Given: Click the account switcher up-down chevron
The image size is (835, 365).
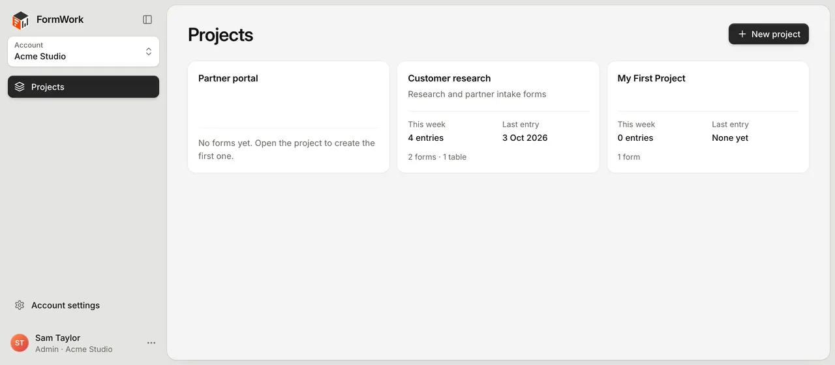Looking at the screenshot, I should click(x=149, y=51).
